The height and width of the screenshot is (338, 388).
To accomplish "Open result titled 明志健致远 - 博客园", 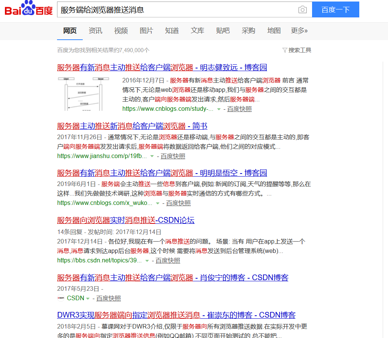I will pyautogui.click(x=162, y=67).
